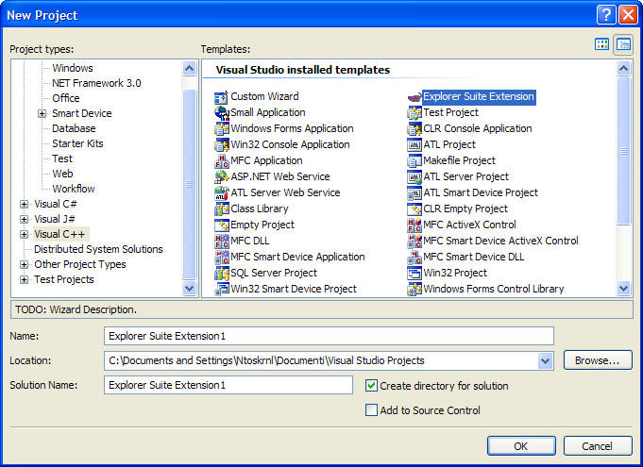Choose the ATL Project template icon
Viewport: 643px width, 467px height.
[415, 144]
